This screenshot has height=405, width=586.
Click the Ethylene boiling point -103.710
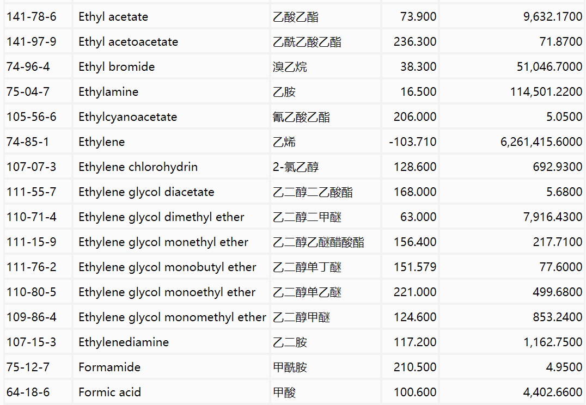point(413,142)
